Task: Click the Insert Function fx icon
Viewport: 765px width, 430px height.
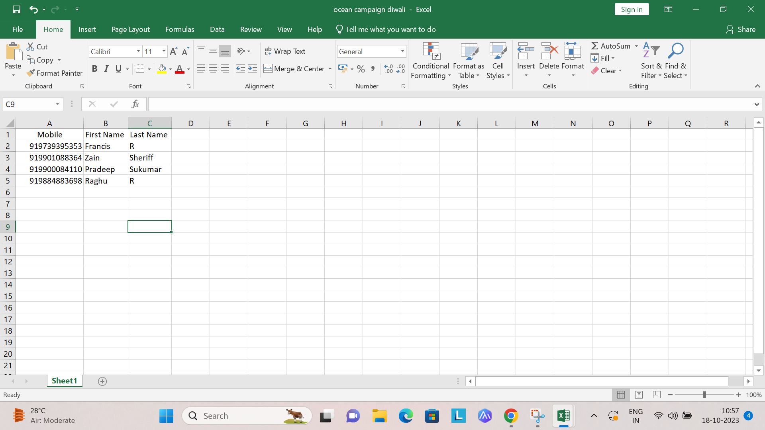Action: pos(135,104)
